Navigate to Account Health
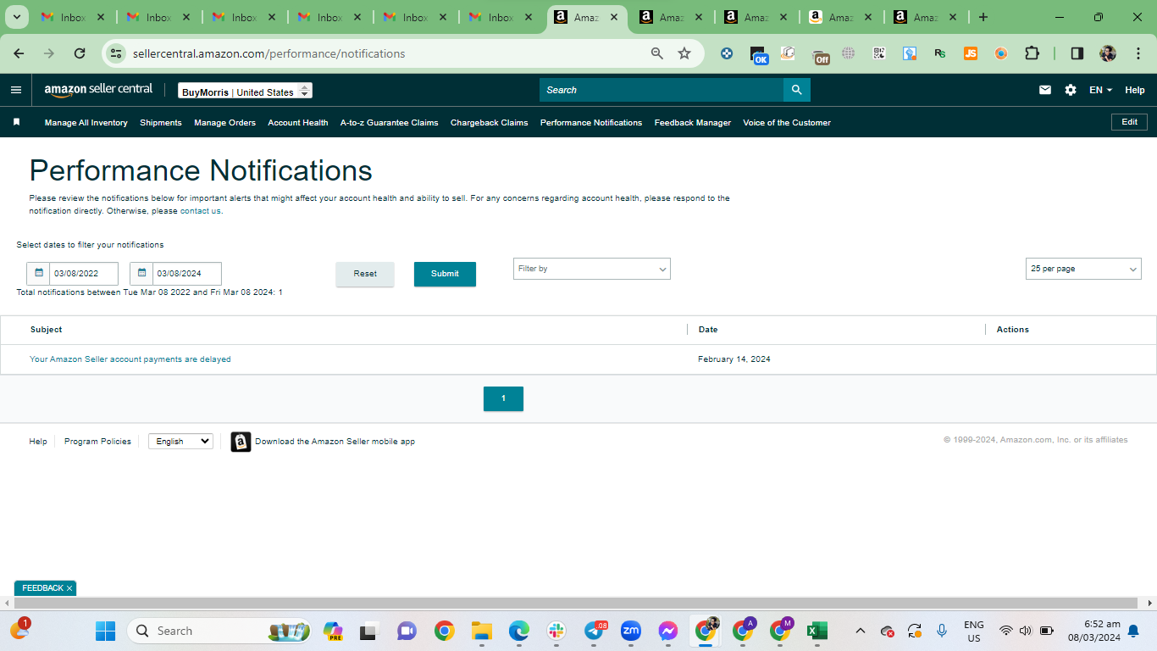The image size is (1157, 651). pyautogui.click(x=298, y=123)
